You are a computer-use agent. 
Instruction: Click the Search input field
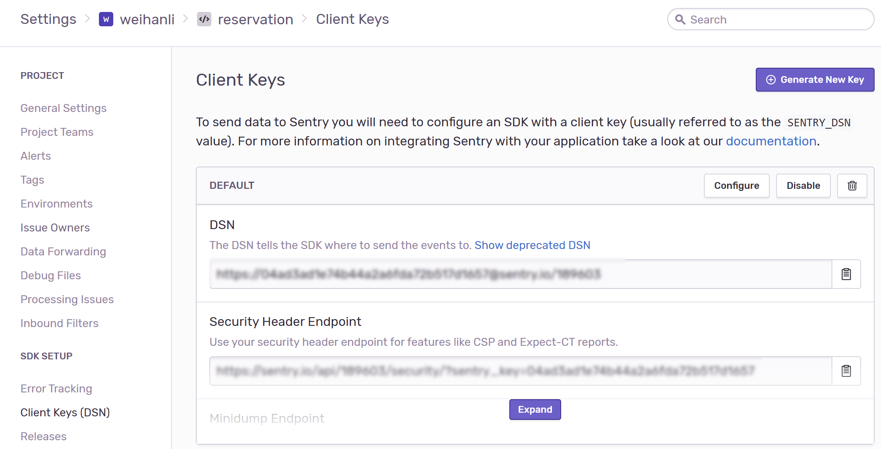[778, 20]
